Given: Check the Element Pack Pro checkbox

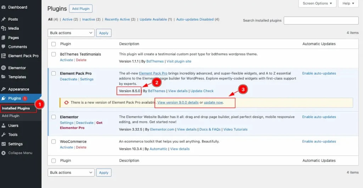Looking at the screenshot, I should (54, 74).
